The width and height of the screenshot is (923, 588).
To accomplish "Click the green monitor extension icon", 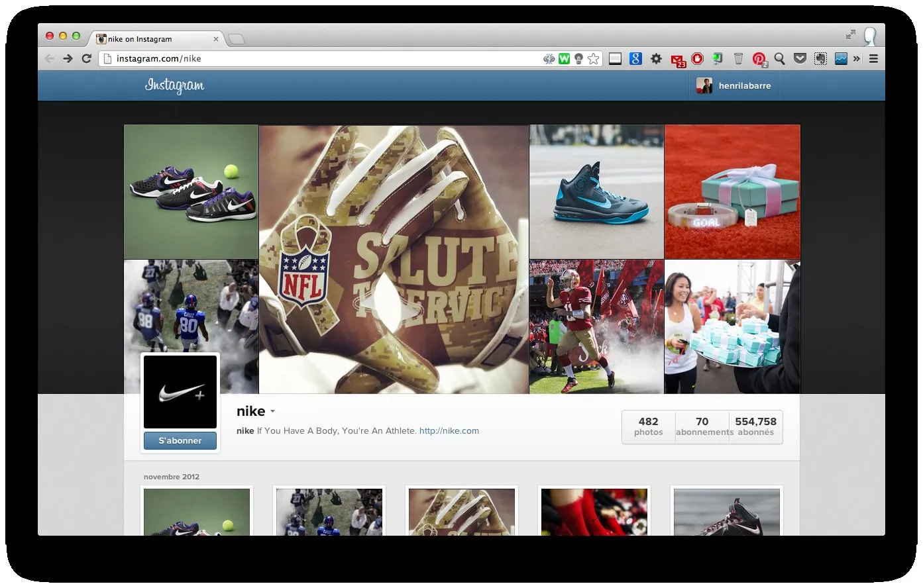I will click(718, 59).
